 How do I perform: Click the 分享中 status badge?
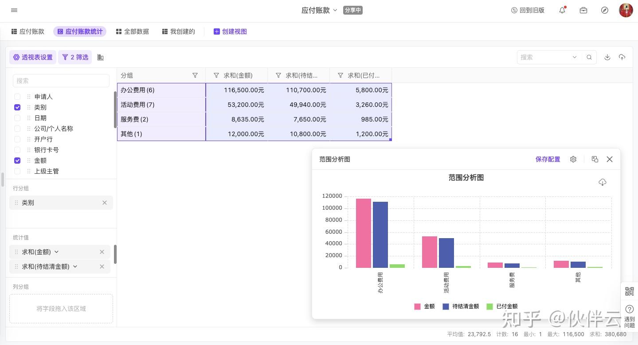353,10
